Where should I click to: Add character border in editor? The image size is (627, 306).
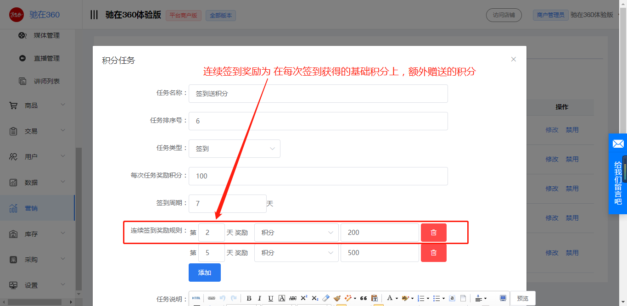[x=282, y=298]
